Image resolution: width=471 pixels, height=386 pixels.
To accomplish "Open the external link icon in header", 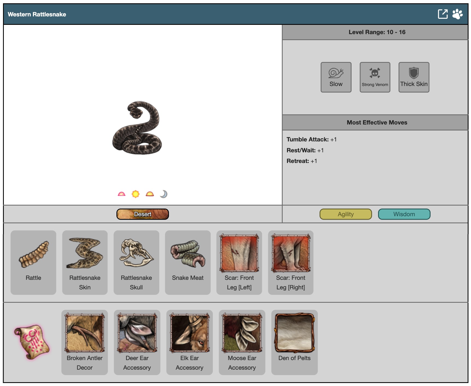I will [443, 14].
